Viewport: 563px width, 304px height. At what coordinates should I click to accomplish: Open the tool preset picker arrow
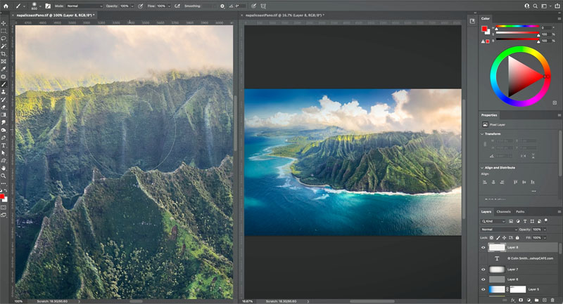click(x=24, y=6)
